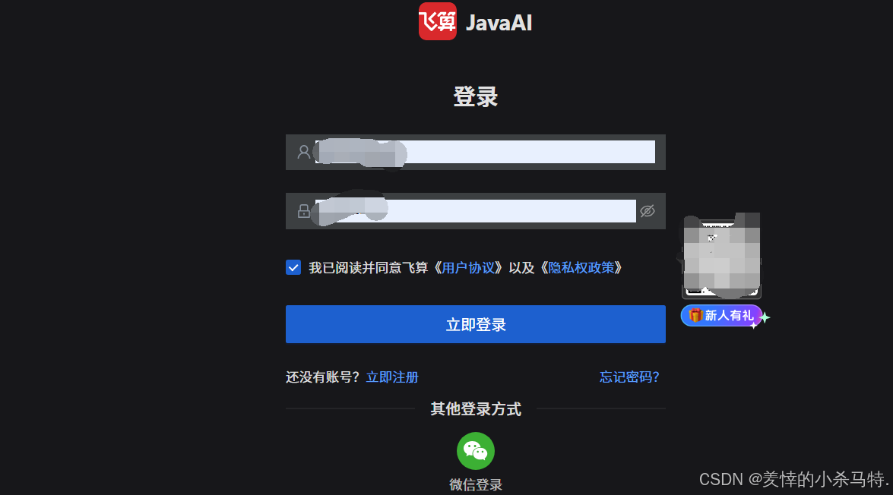This screenshot has height=495, width=893.
Task: Focus the username input field
Action: coord(485,152)
